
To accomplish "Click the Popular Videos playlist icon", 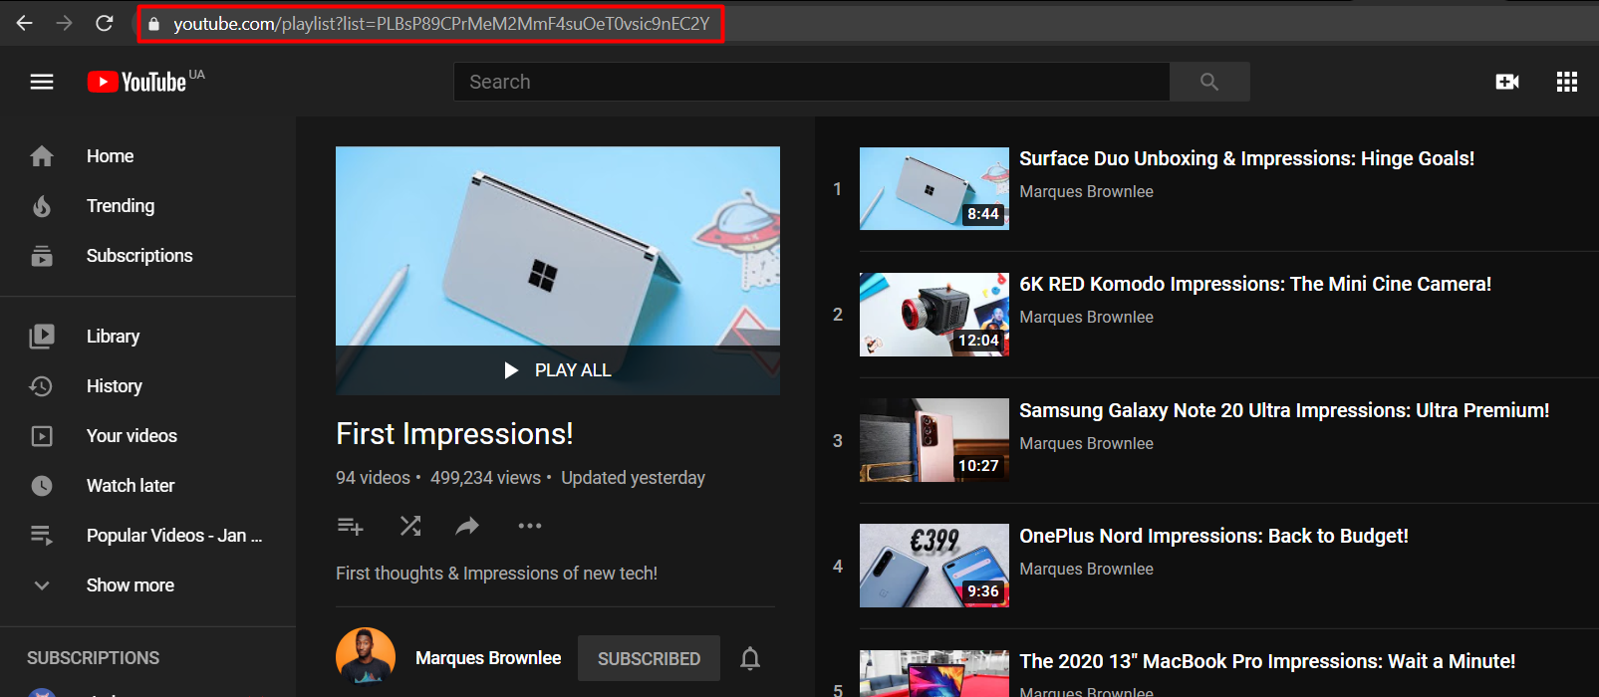I will tap(42, 536).
